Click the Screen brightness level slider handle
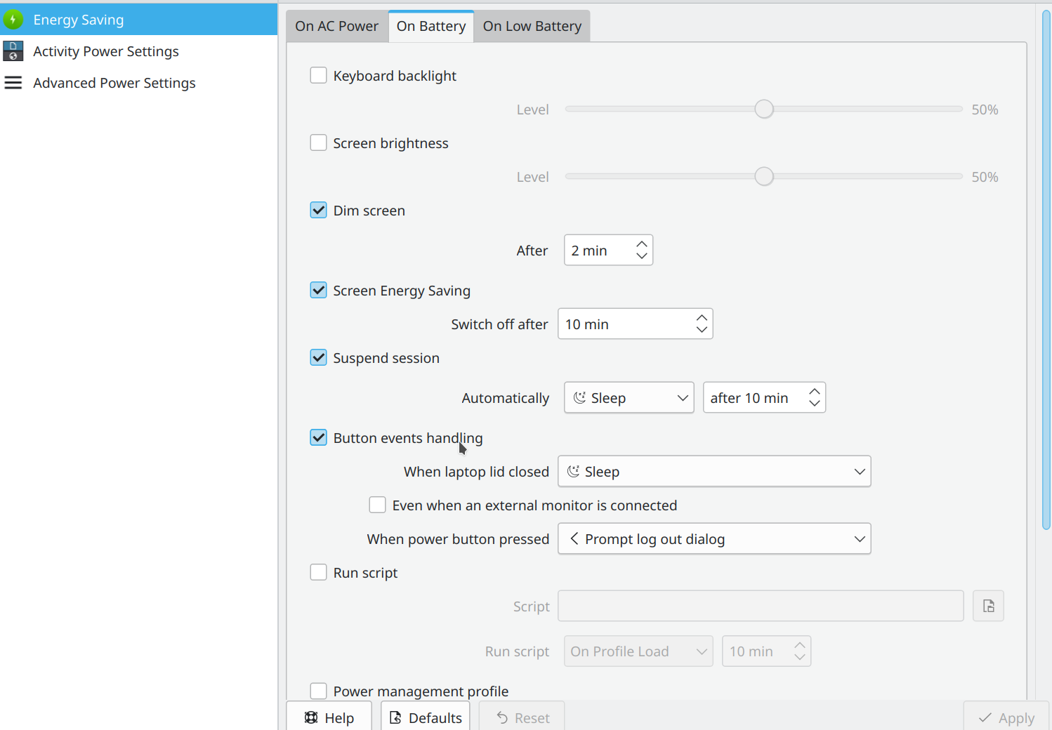The height and width of the screenshot is (730, 1052). click(764, 176)
